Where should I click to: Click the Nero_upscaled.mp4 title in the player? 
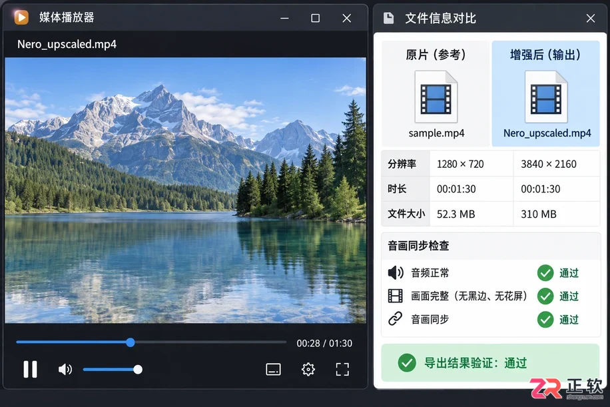click(x=67, y=44)
